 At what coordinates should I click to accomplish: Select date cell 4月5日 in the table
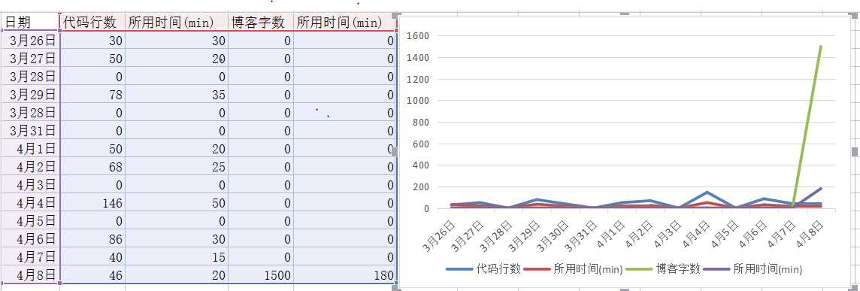point(30,221)
